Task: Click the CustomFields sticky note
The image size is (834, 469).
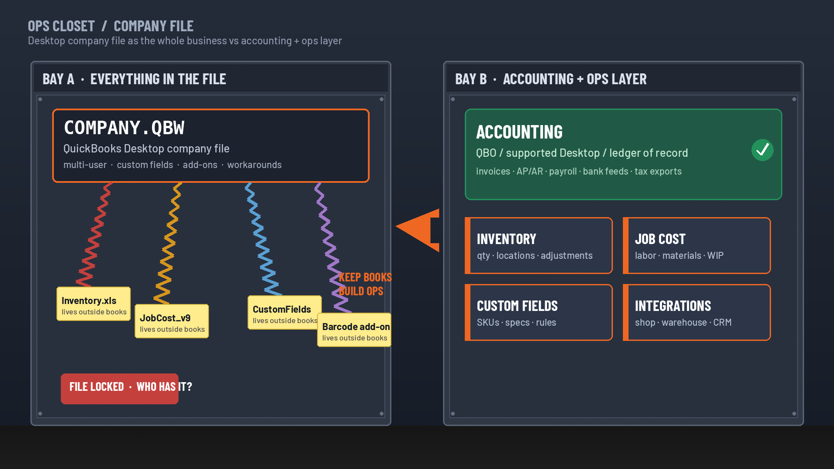Action: [285, 313]
